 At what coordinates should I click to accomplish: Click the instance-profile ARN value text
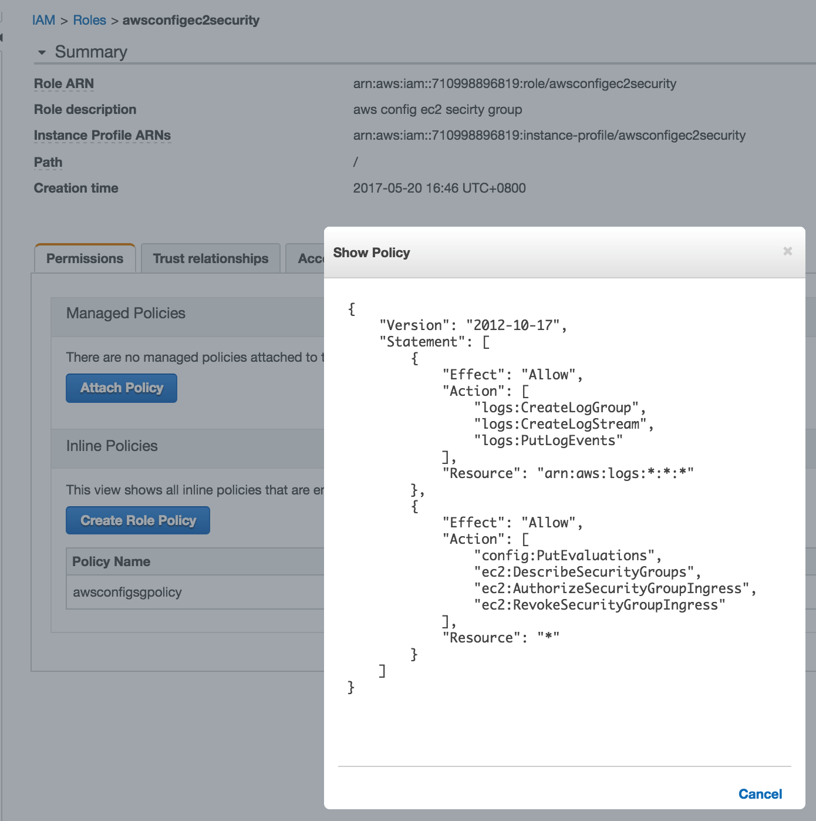[x=549, y=135]
